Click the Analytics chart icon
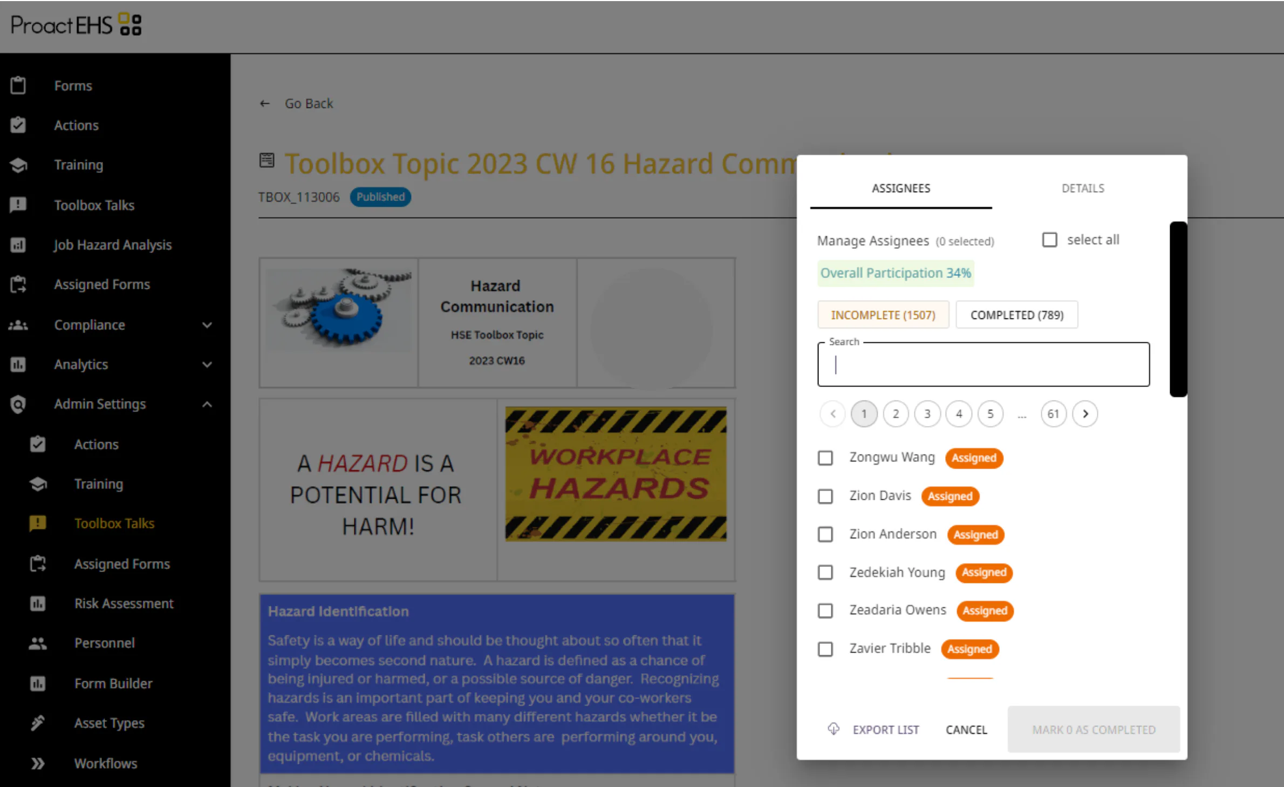 click(18, 365)
